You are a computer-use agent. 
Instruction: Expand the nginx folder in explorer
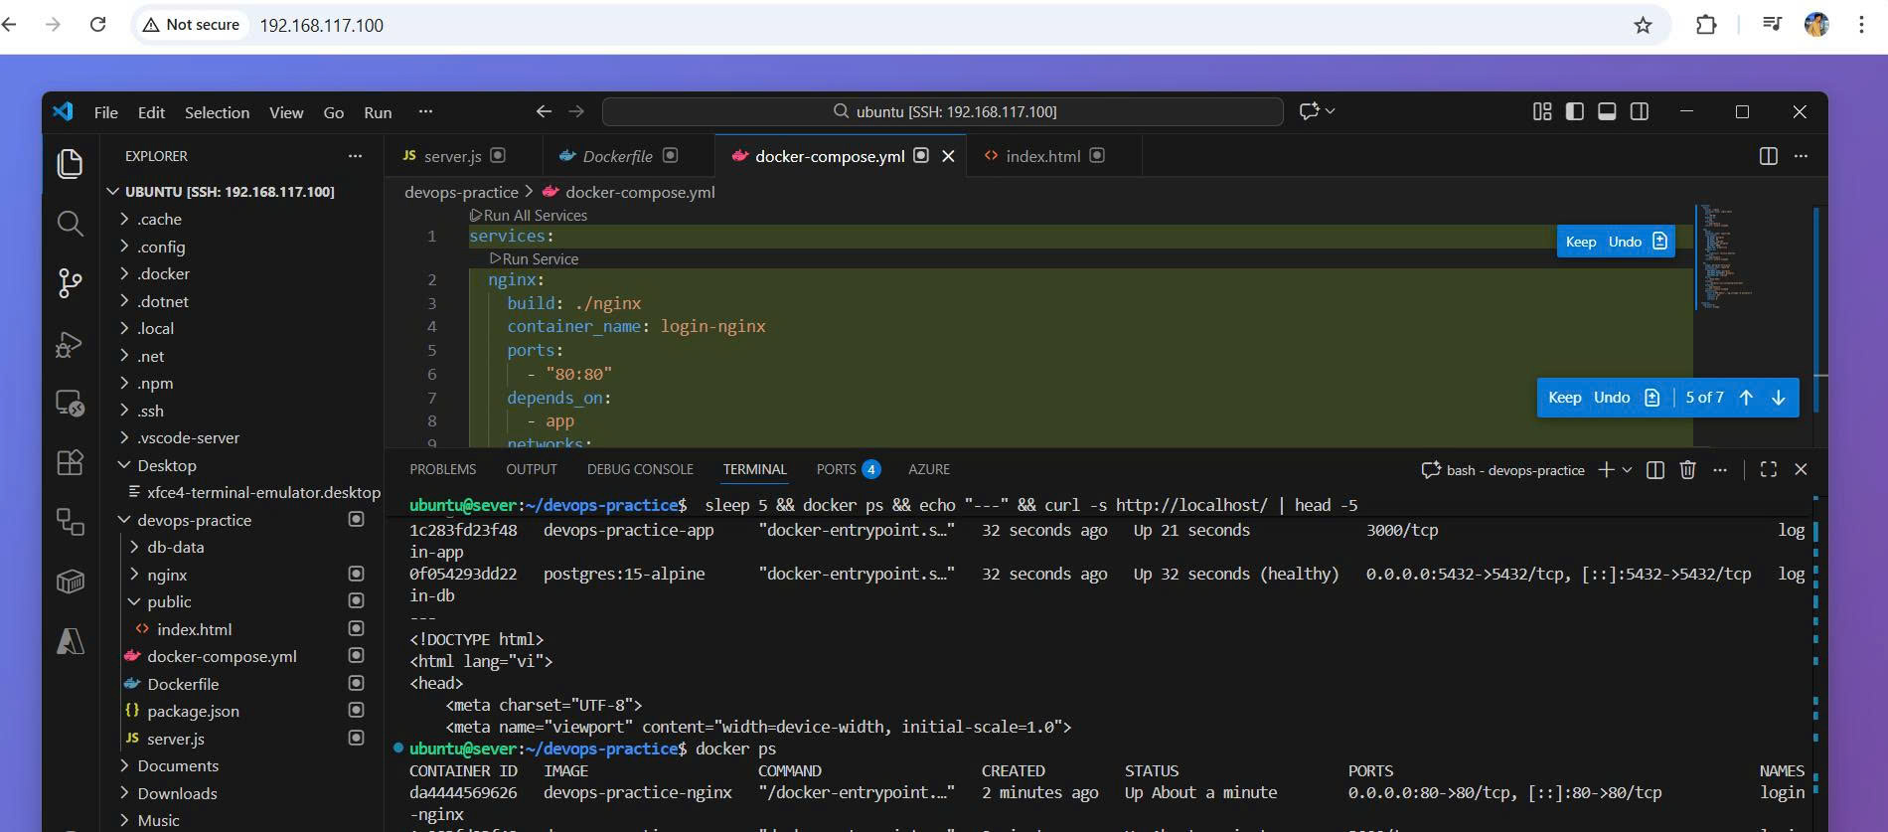(166, 575)
